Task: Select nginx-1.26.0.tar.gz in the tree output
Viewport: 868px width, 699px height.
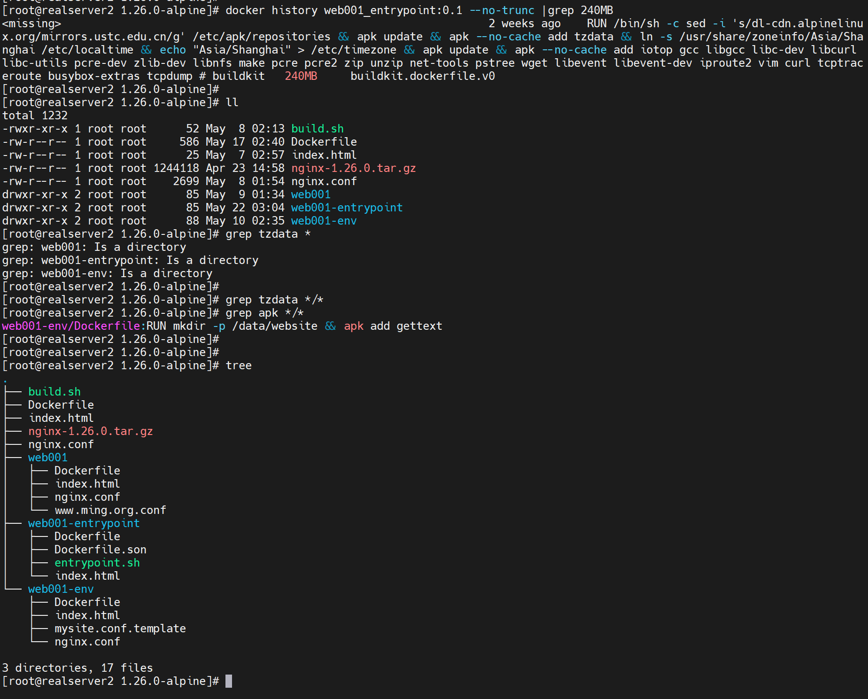Action: 90,431
